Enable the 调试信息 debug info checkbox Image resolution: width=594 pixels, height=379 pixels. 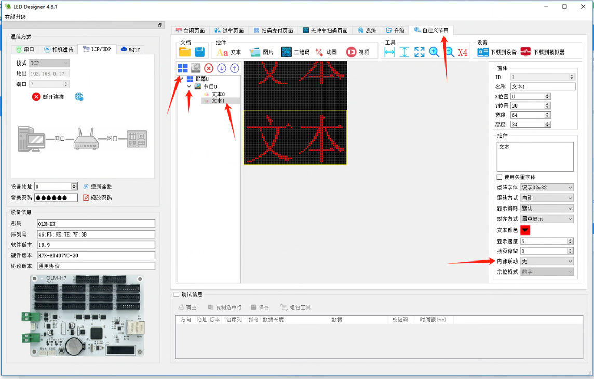[177, 294]
